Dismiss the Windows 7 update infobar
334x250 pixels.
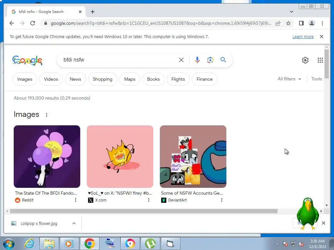point(322,36)
